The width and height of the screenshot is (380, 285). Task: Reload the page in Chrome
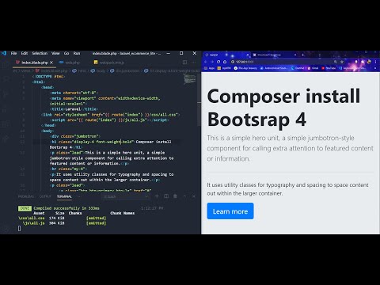[x=218, y=62]
